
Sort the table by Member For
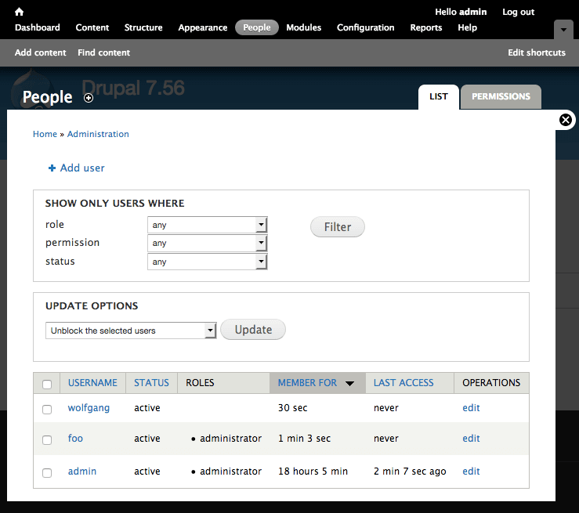(307, 383)
